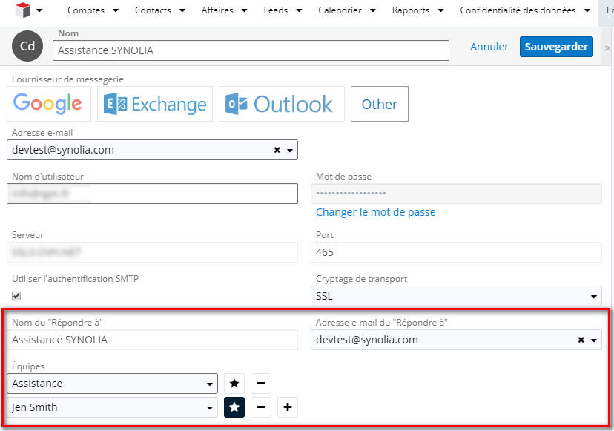Viewport: 614px width, 431px height.
Task: Uncheck Utiliser l'authentification SMTP checkbox
Action: coord(16,296)
